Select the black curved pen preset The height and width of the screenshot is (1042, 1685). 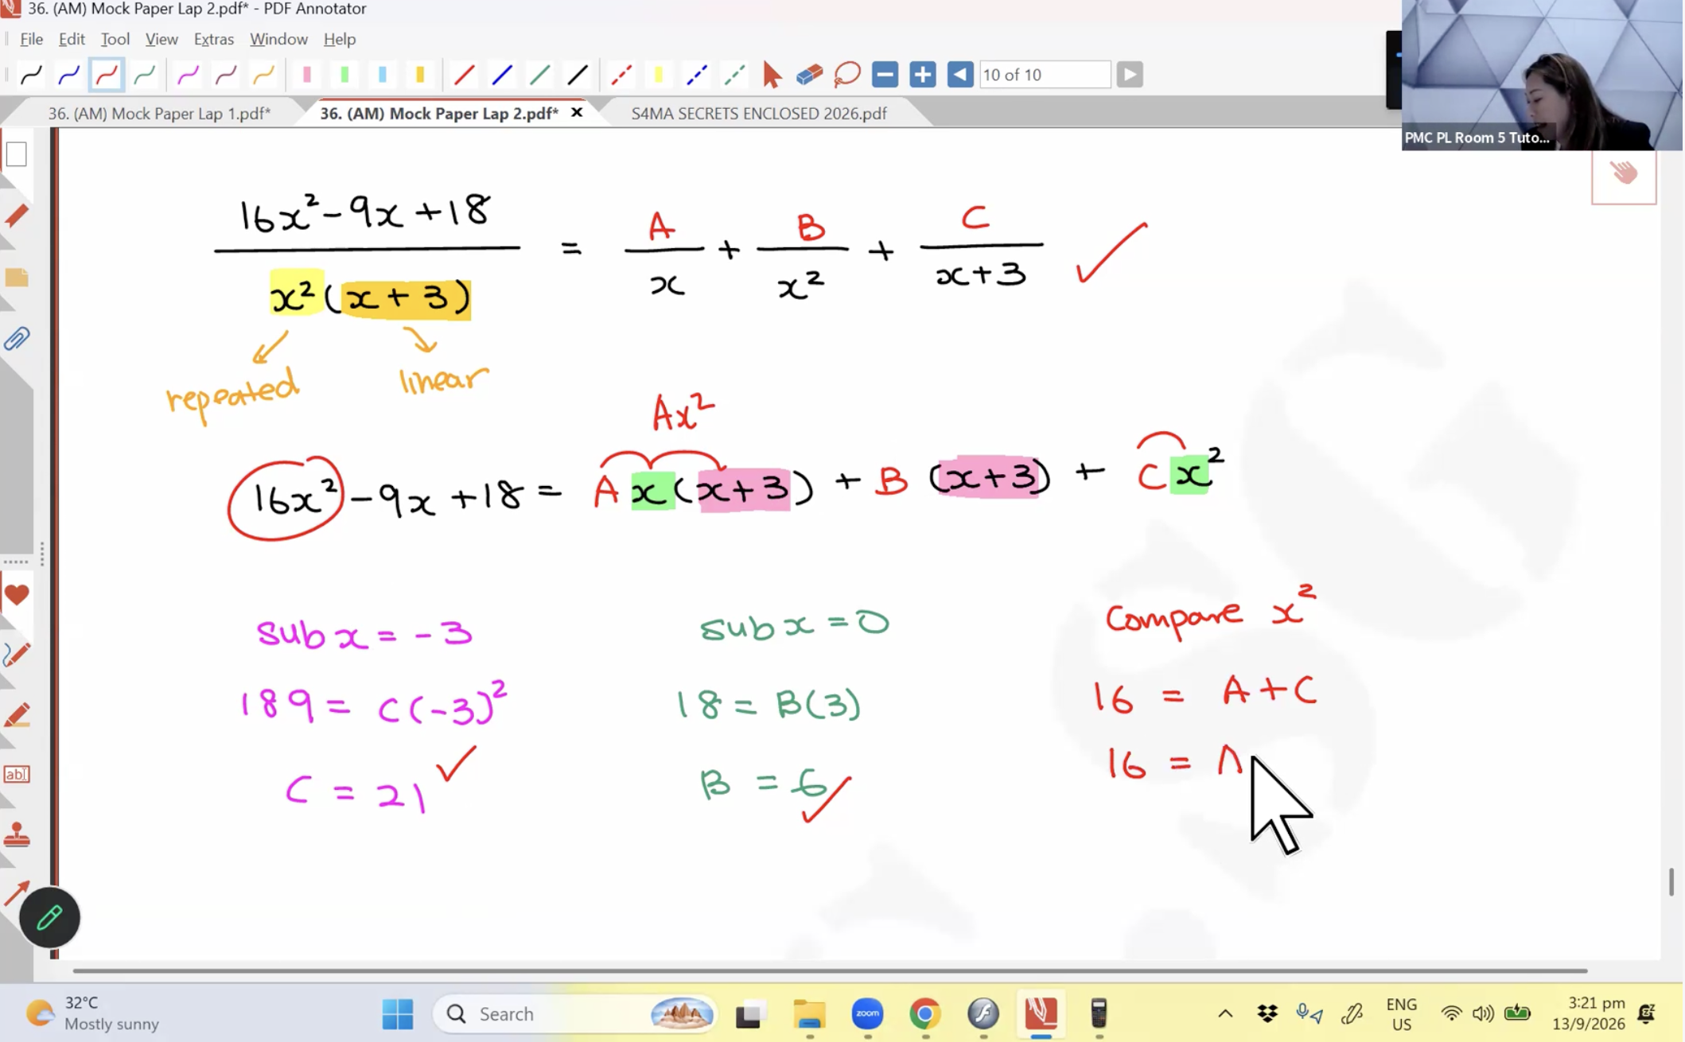[x=31, y=75]
